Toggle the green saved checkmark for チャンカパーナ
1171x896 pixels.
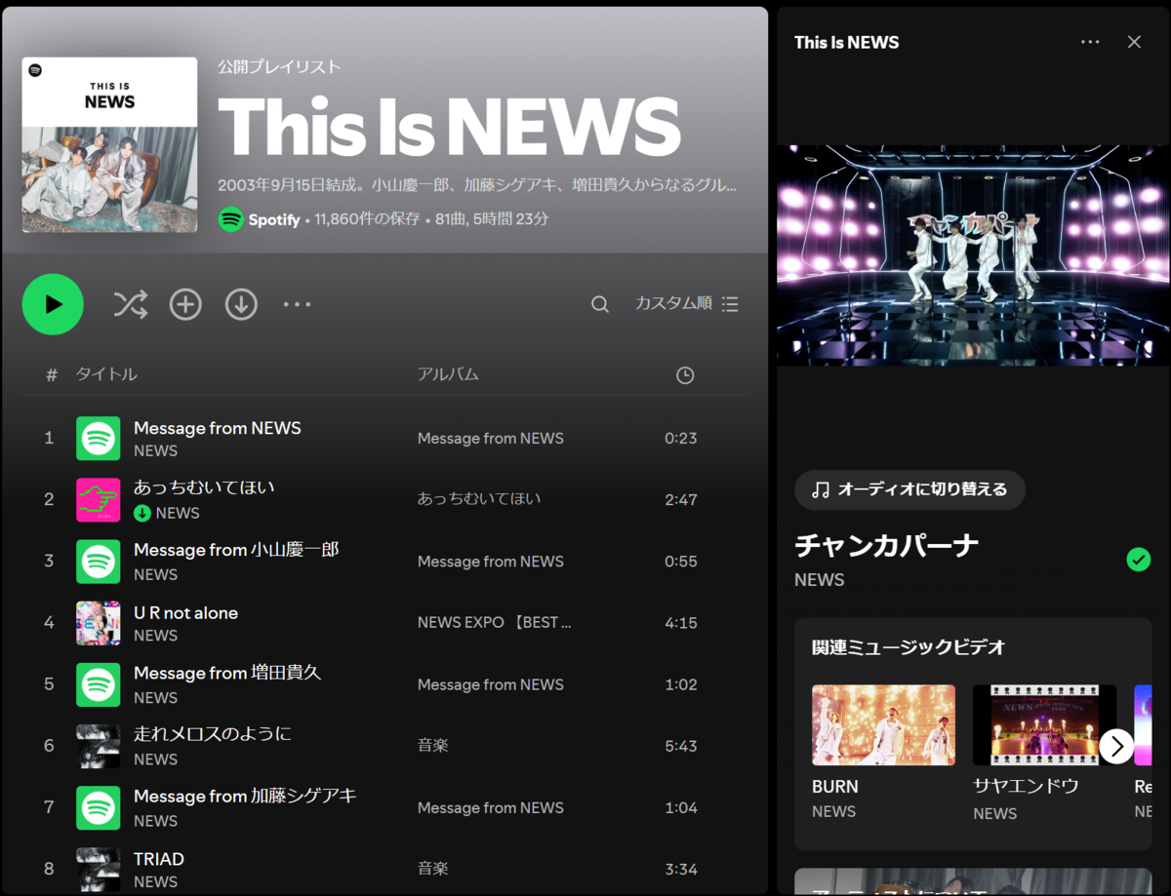1138,559
